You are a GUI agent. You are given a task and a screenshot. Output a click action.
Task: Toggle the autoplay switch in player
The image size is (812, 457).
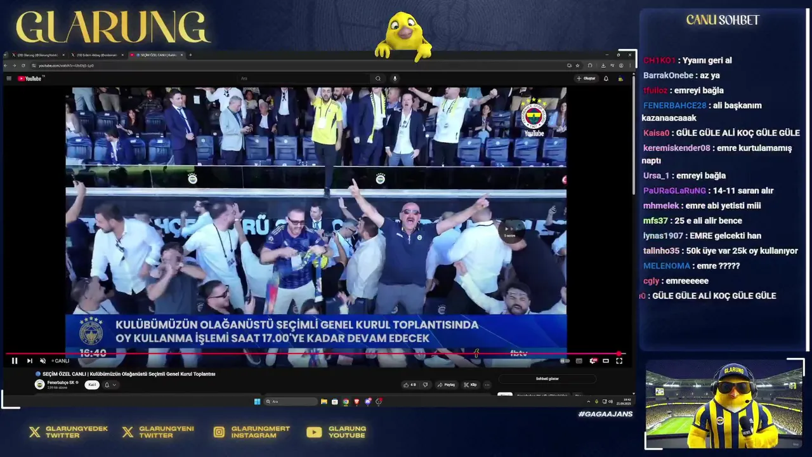coord(565,361)
